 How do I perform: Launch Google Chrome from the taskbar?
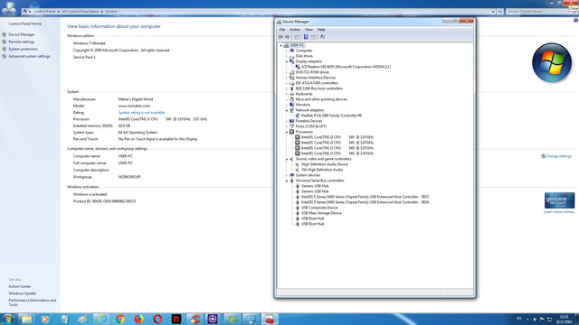(120, 319)
